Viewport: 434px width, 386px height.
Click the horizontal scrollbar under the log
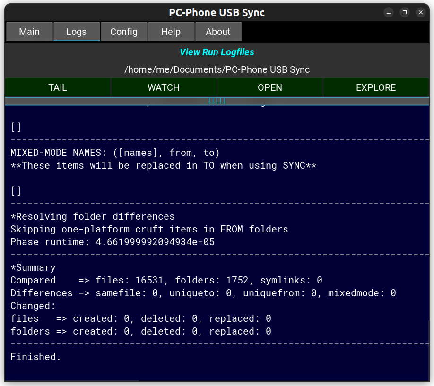point(72,380)
